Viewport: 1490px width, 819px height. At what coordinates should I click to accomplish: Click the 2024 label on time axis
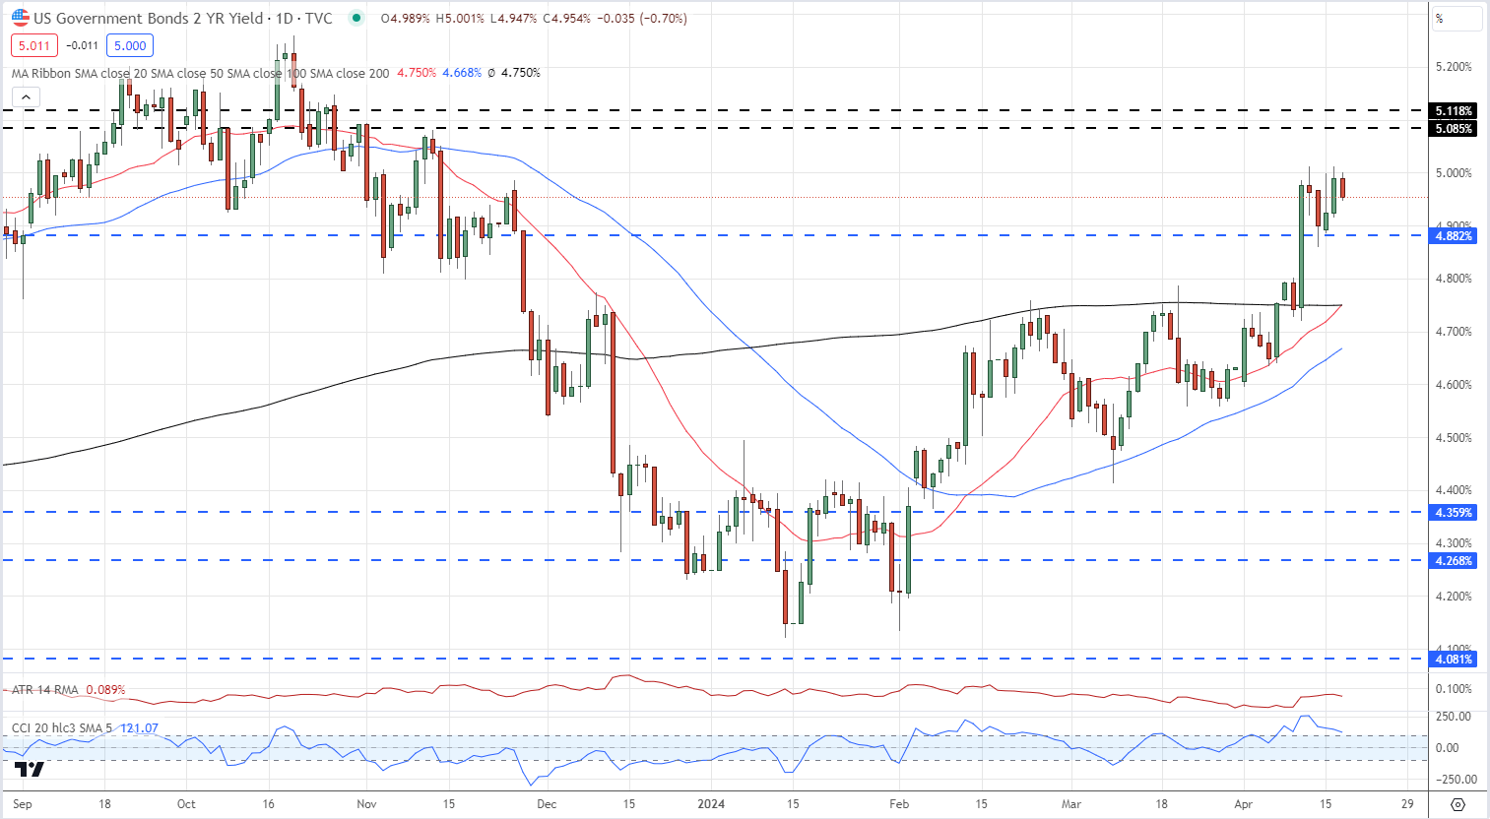(x=710, y=804)
